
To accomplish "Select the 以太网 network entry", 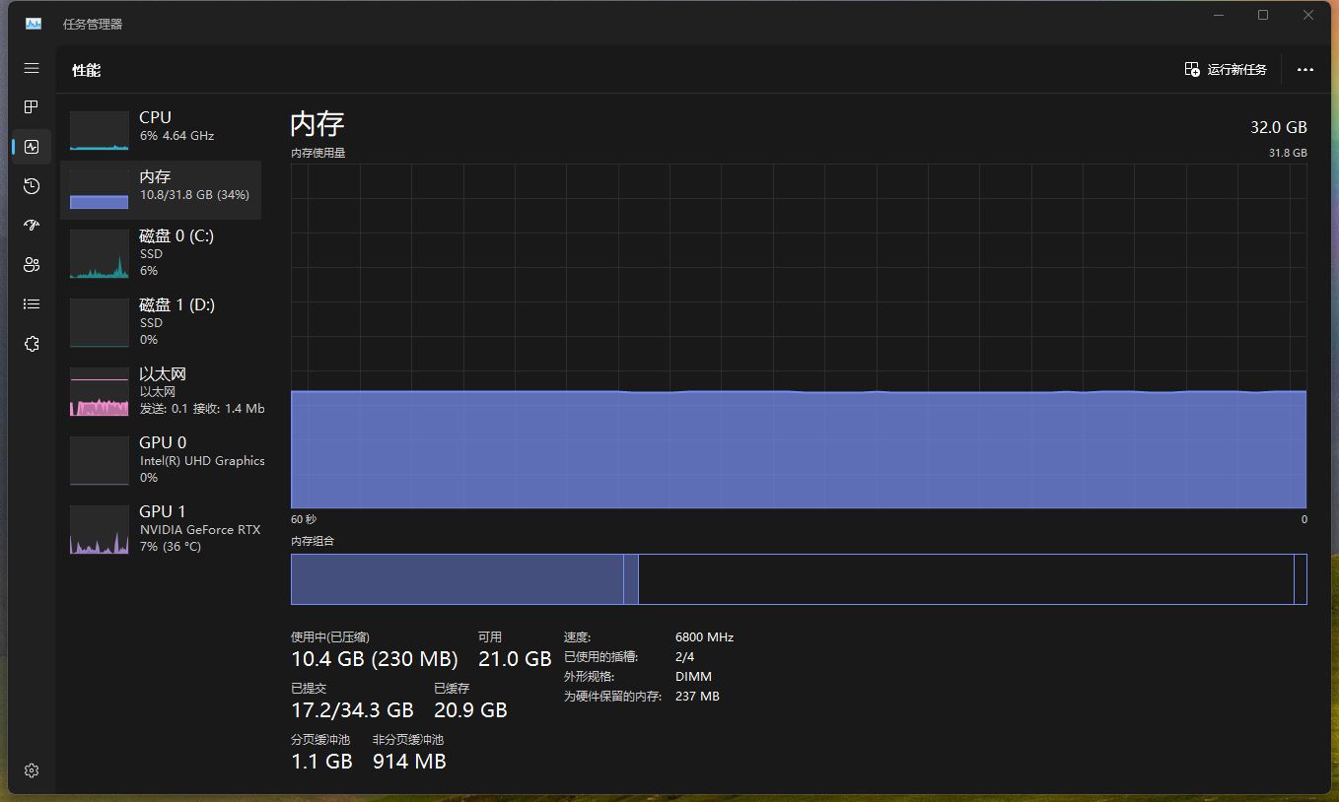I will point(161,391).
